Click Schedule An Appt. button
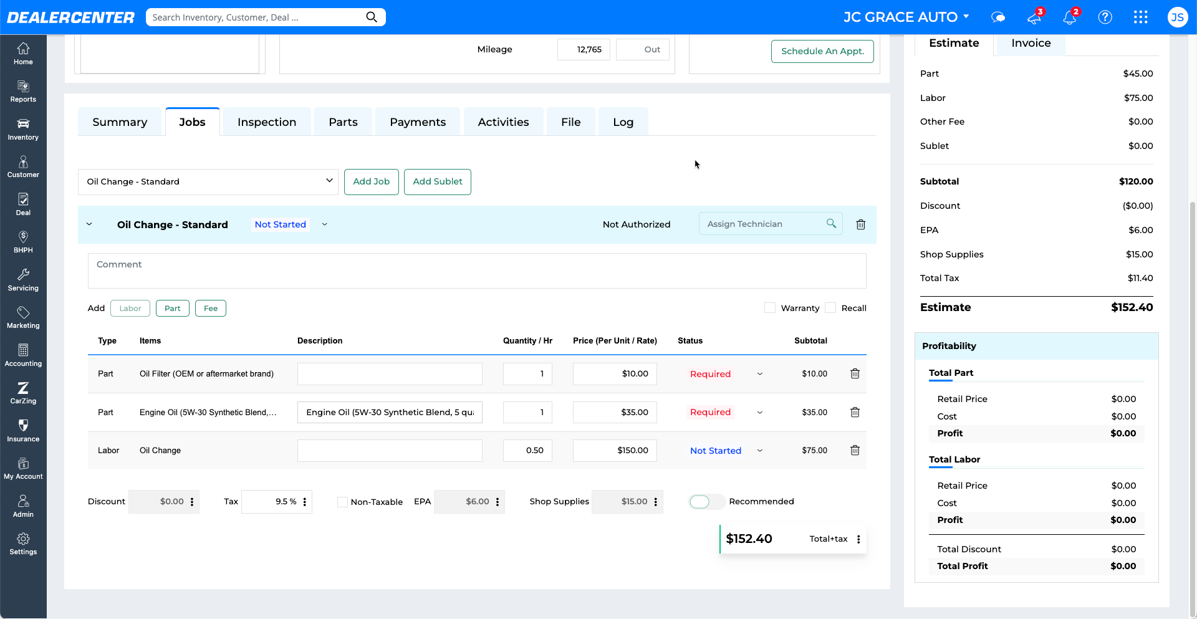Screen dimensions: 1197x619 822,51
